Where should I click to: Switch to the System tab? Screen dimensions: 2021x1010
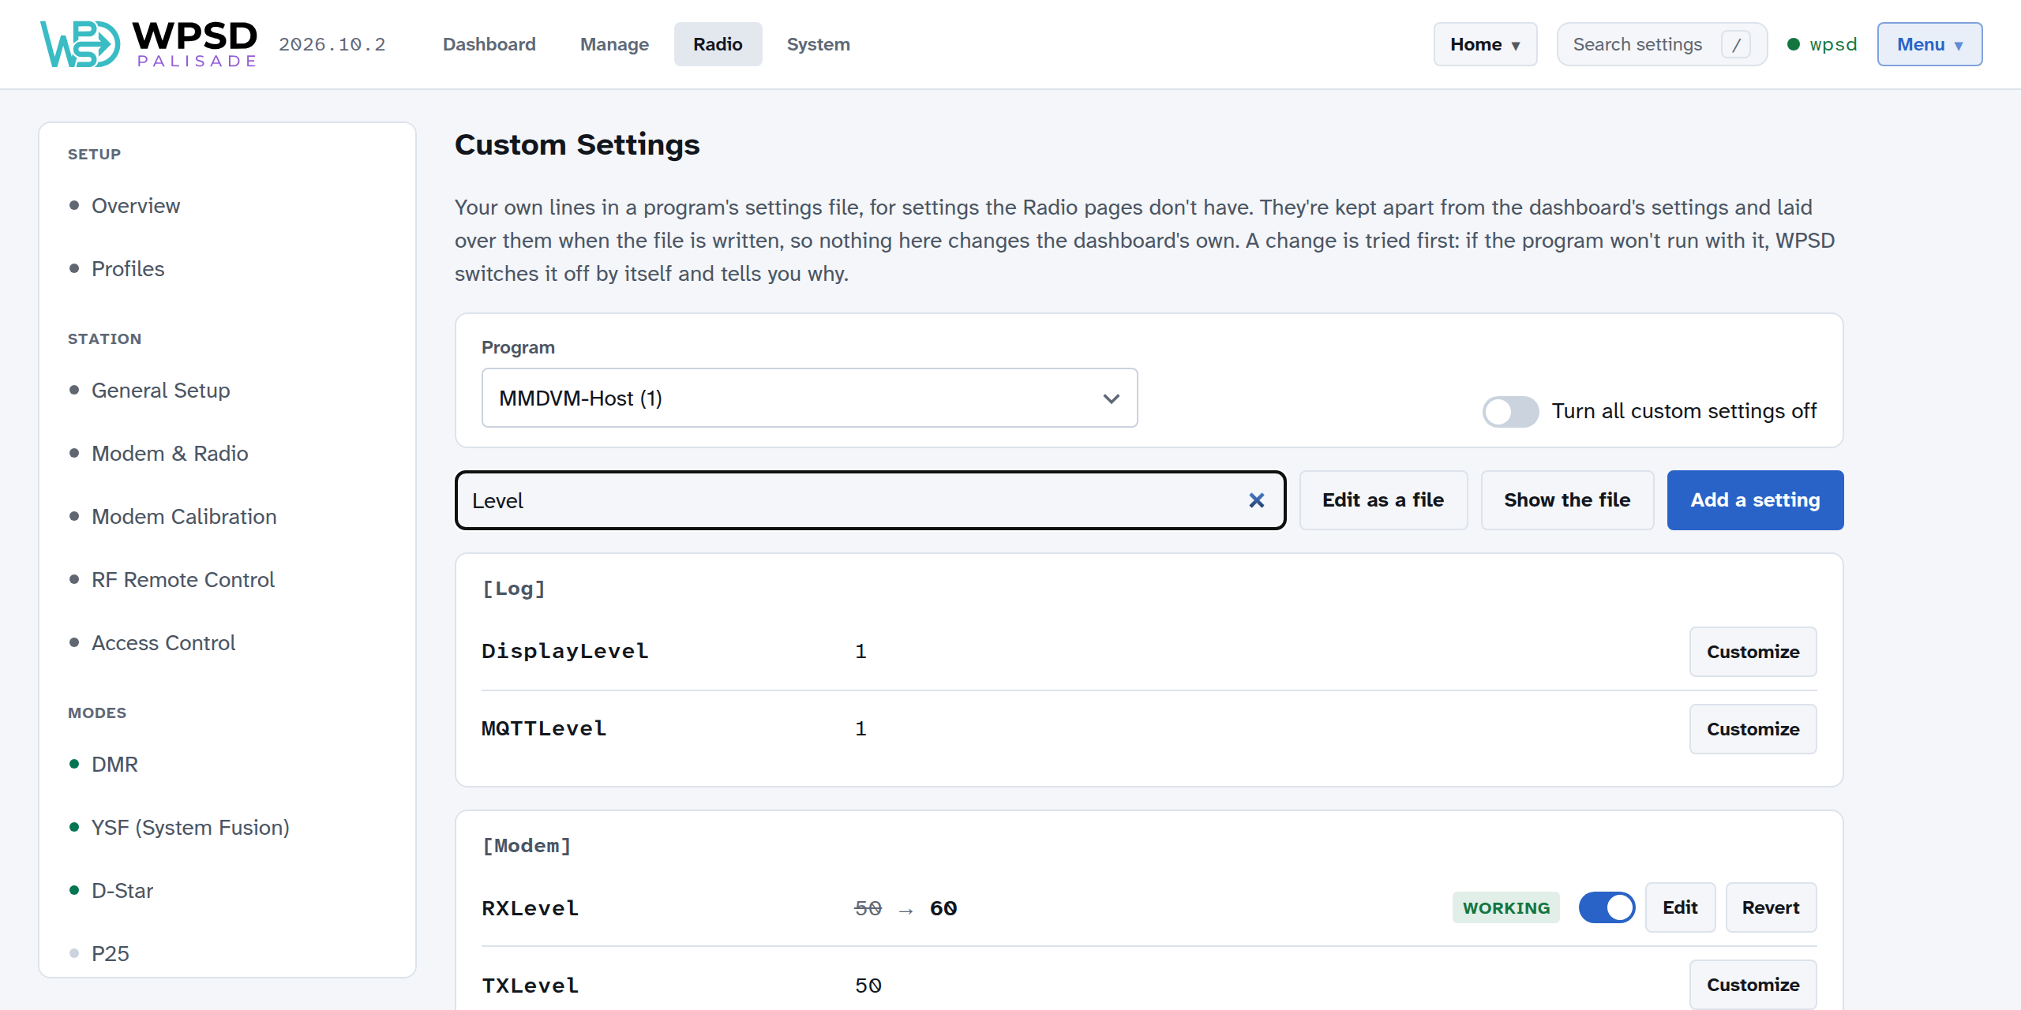click(818, 44)
